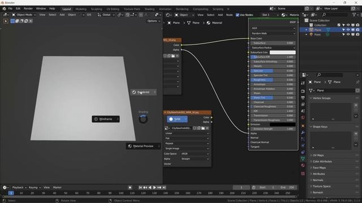The width and height of the screenshot is (362, 203).
Task: Open the viewport Options dropdown
Action: click(154, 21)
